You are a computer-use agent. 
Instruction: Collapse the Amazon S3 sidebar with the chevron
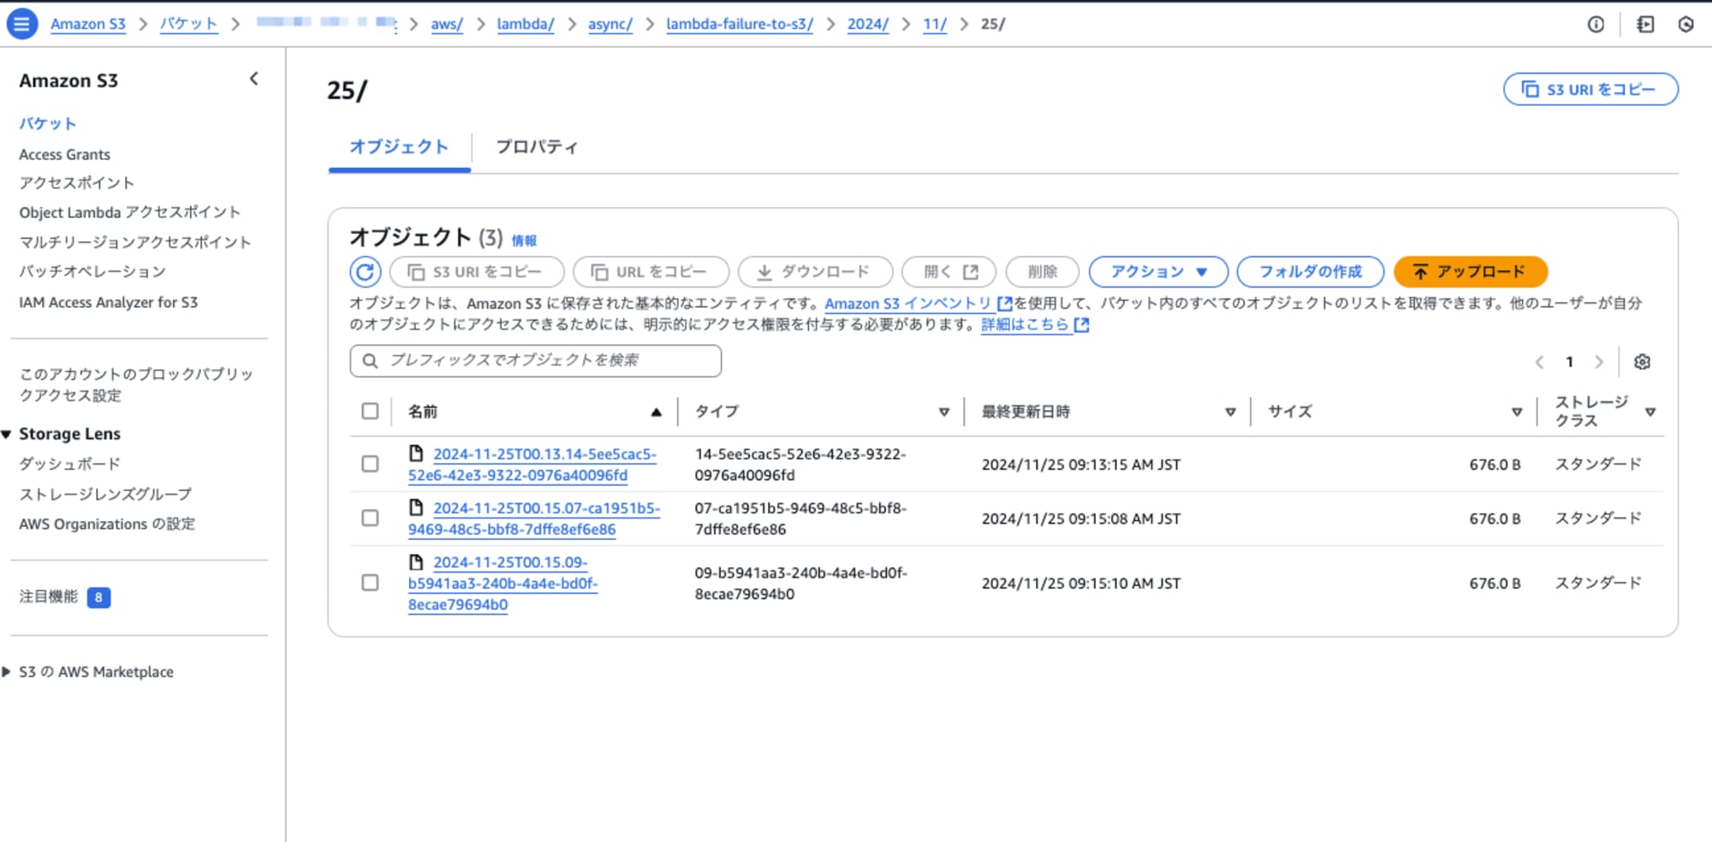[254, 79]
